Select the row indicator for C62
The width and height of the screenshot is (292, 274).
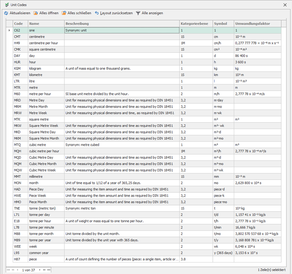[9, 30]
